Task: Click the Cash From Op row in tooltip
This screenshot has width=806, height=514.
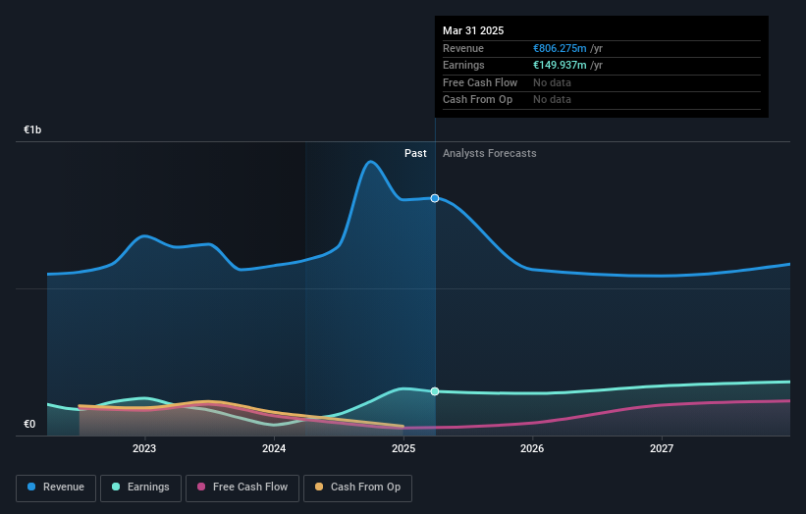Action: [602, 100]
